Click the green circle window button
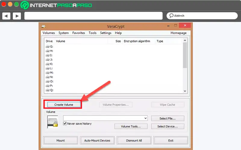This screenshot has width=241, height=150. tap(16, 4)
